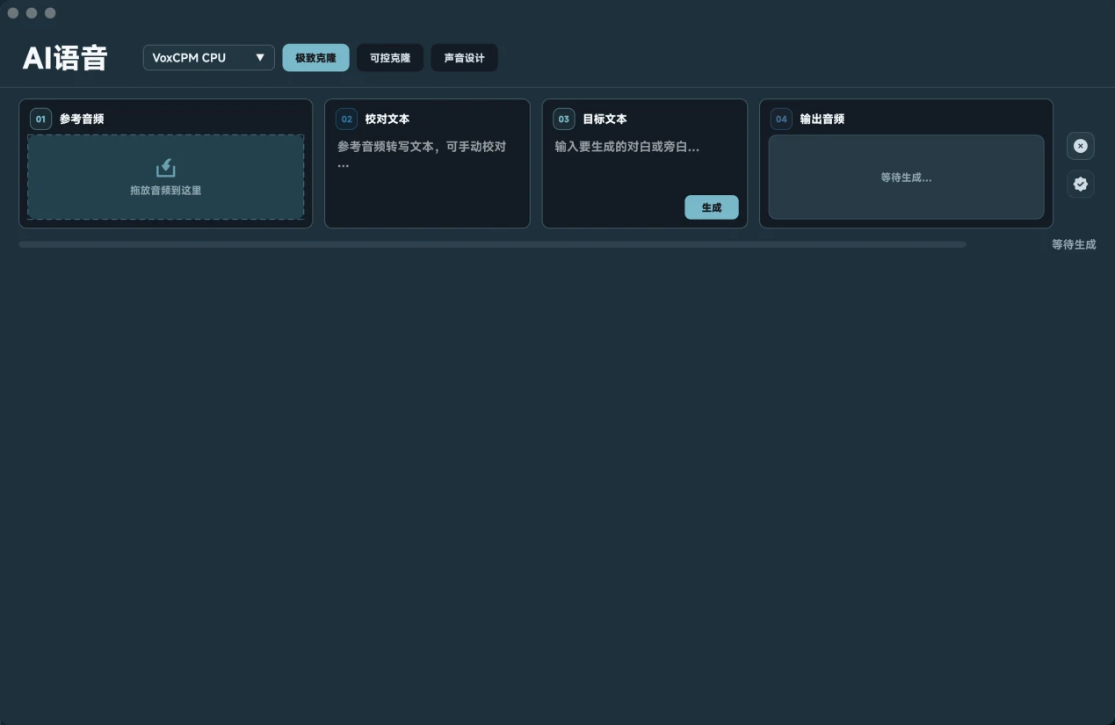Screen dimensions: 1115x725
Task: Click the window minimize traffic-light button
Action: pos(32,13)
